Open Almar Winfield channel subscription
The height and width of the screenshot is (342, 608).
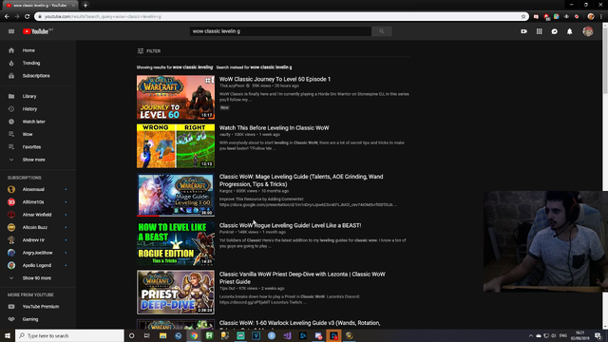[x=38, y=215]
